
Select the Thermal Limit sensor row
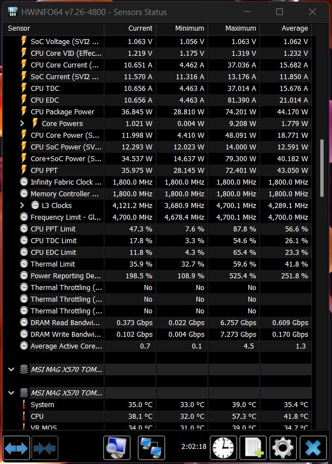click(157, 264)
